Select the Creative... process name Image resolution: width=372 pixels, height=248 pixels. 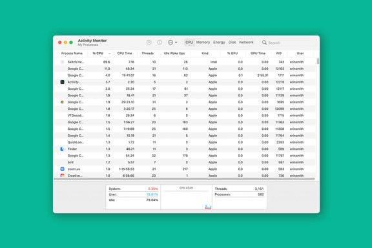point(75,176)
